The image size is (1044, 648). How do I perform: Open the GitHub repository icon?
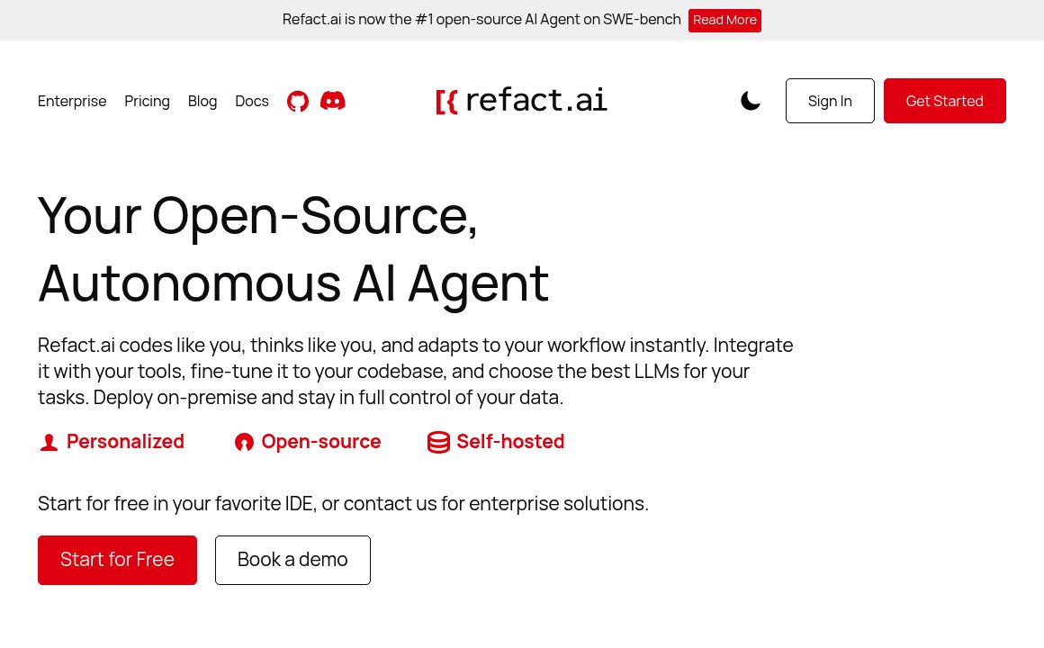(298, 101)
